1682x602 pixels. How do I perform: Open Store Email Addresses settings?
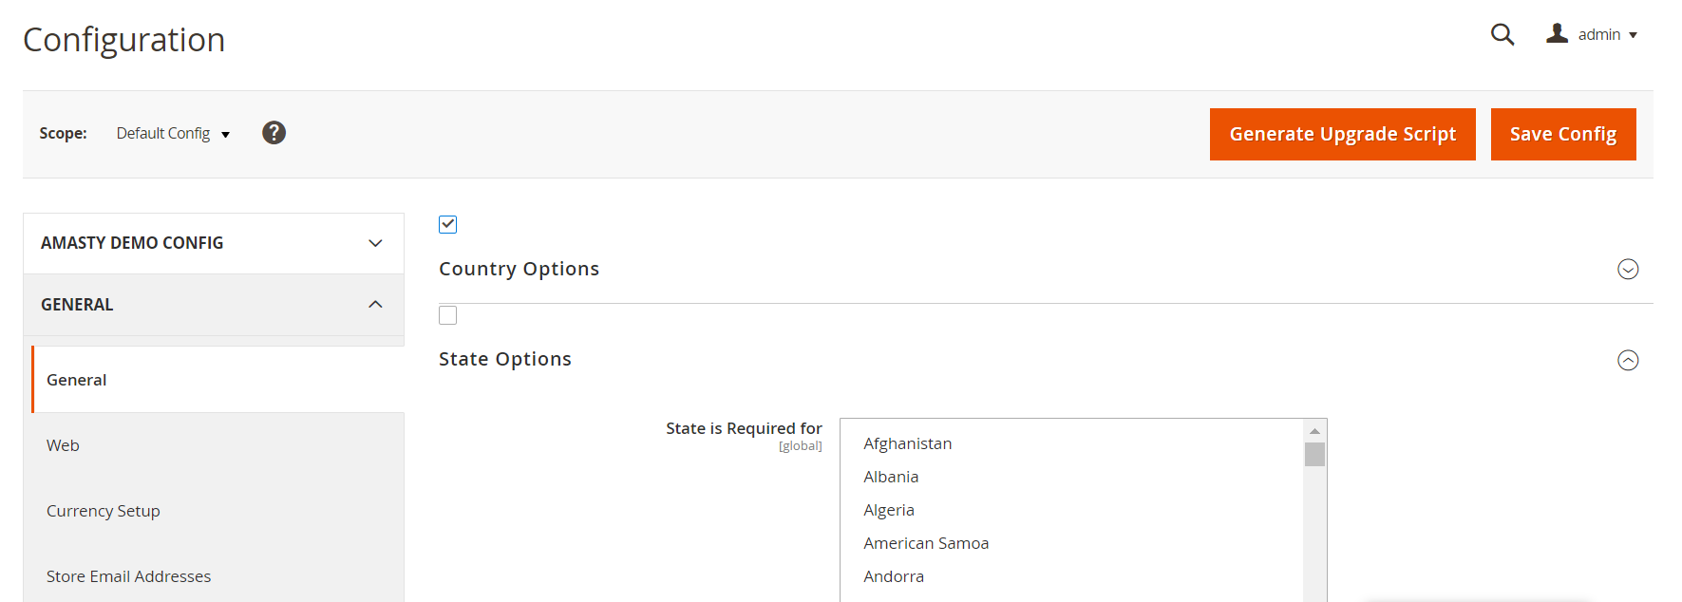click(x=129, y=576)
